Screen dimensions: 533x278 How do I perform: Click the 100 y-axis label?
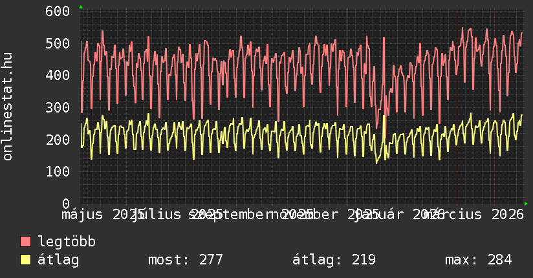[58, 171]
